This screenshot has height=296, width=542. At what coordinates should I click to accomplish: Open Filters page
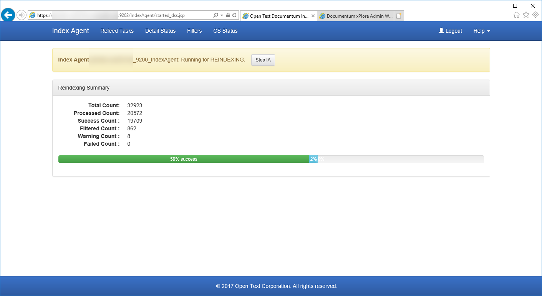point(194,31)
